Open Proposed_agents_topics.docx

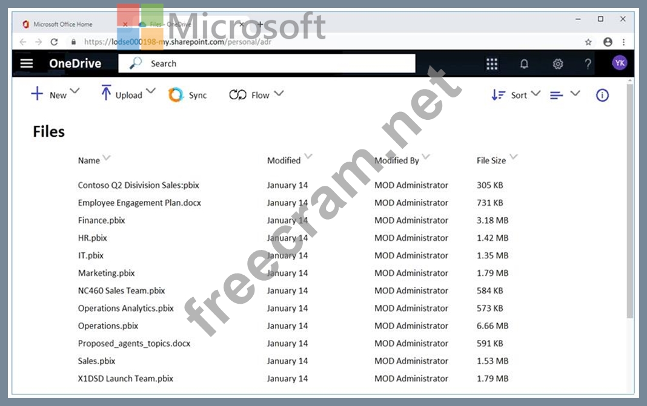click(134, 343)
